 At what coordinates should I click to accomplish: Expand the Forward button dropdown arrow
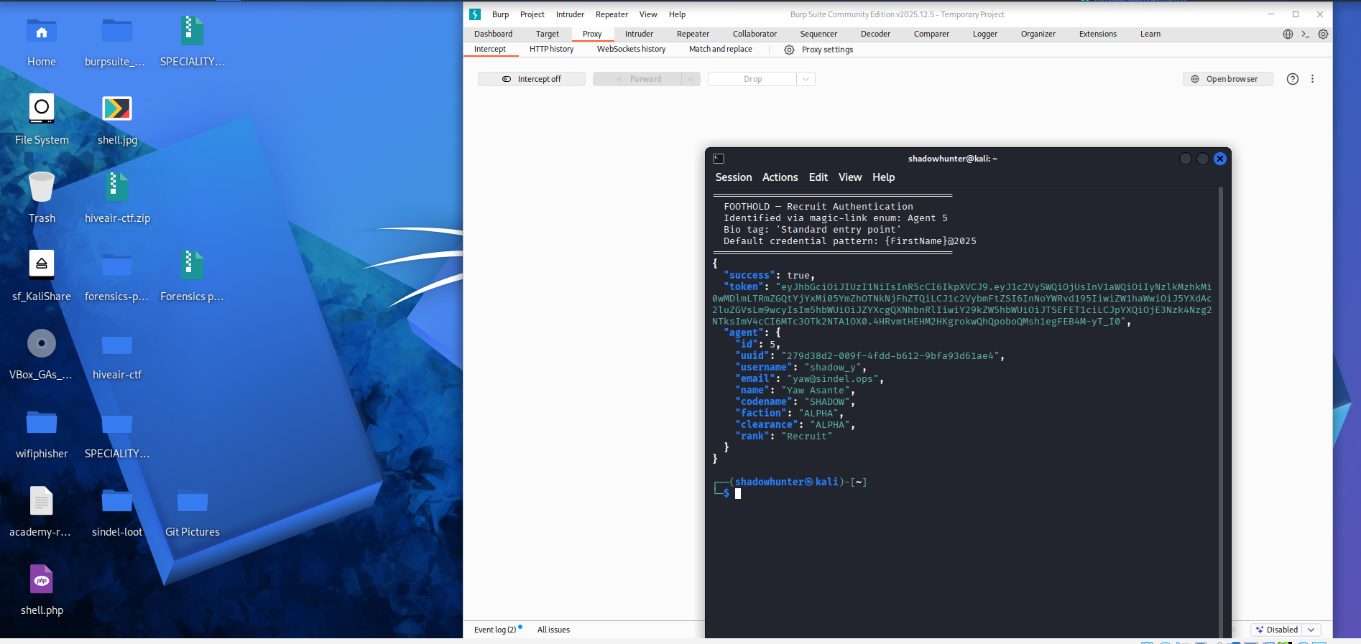click(691, 79)
